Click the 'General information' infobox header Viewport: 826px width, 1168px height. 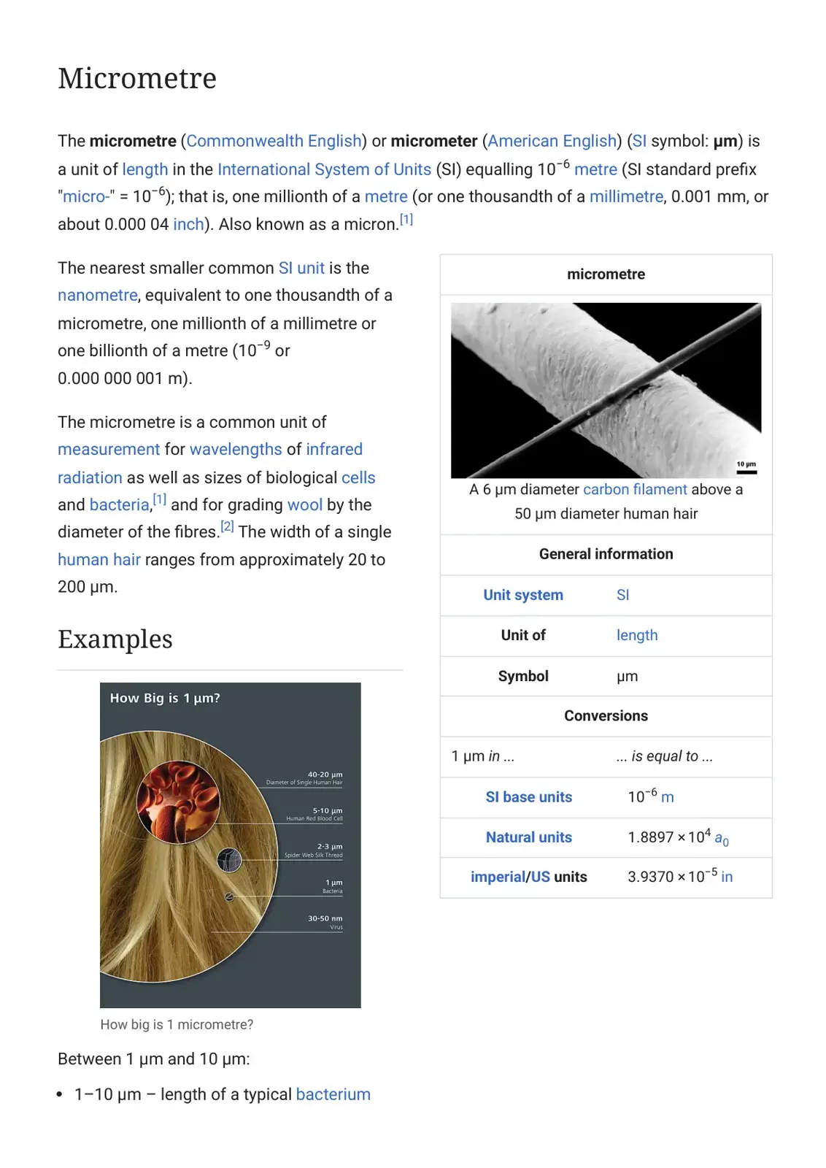(x=606, y=554)
